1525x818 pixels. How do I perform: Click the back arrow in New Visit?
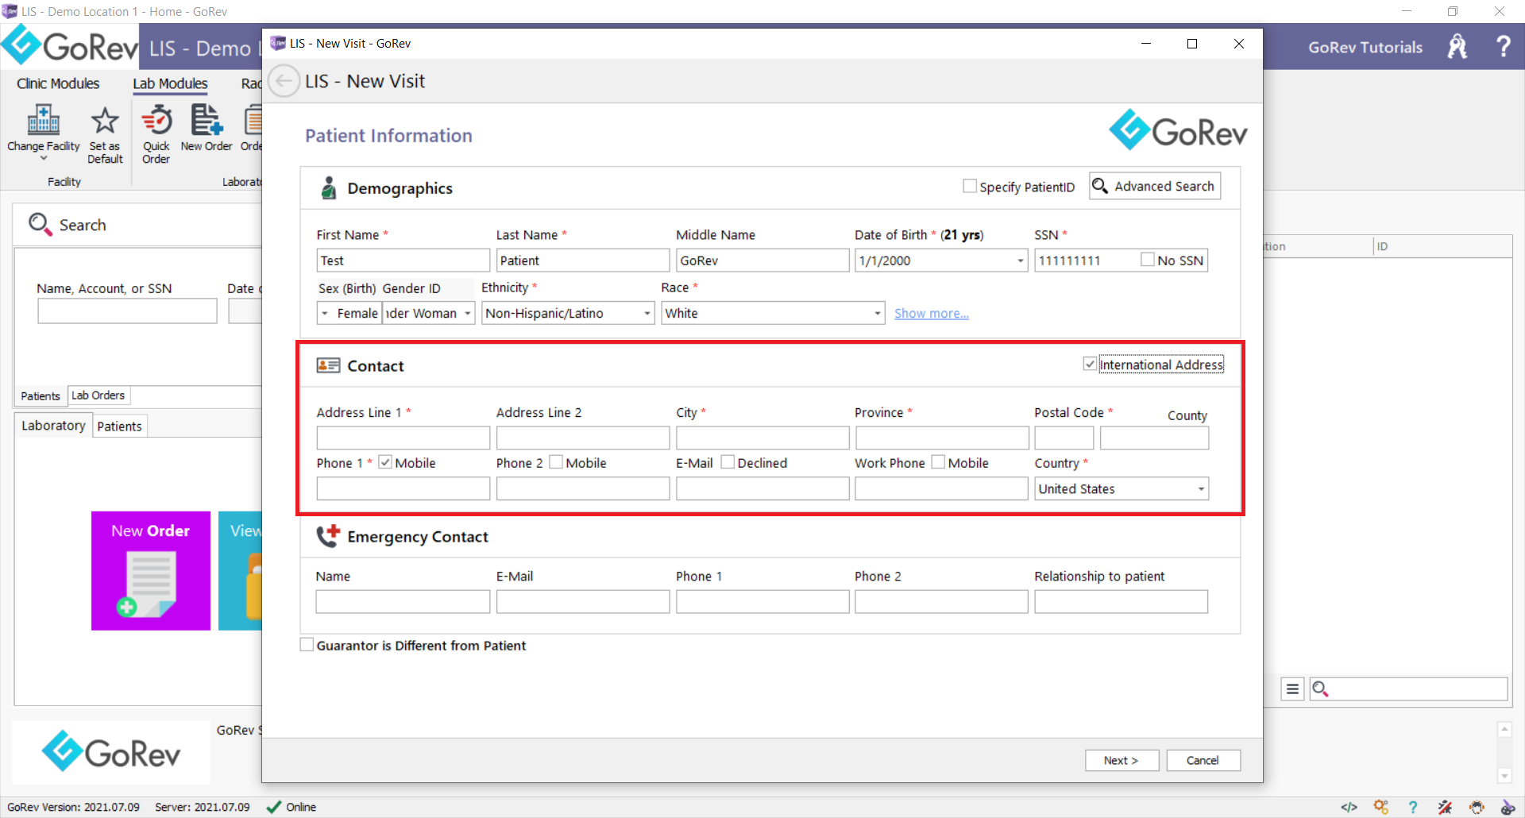pyautogui.click(x=284, y=81)
